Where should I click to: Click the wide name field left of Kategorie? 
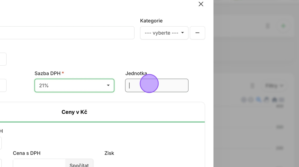click(x=67, y=33)
